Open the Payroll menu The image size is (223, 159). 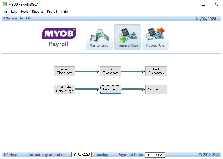[x=52, y=11]
